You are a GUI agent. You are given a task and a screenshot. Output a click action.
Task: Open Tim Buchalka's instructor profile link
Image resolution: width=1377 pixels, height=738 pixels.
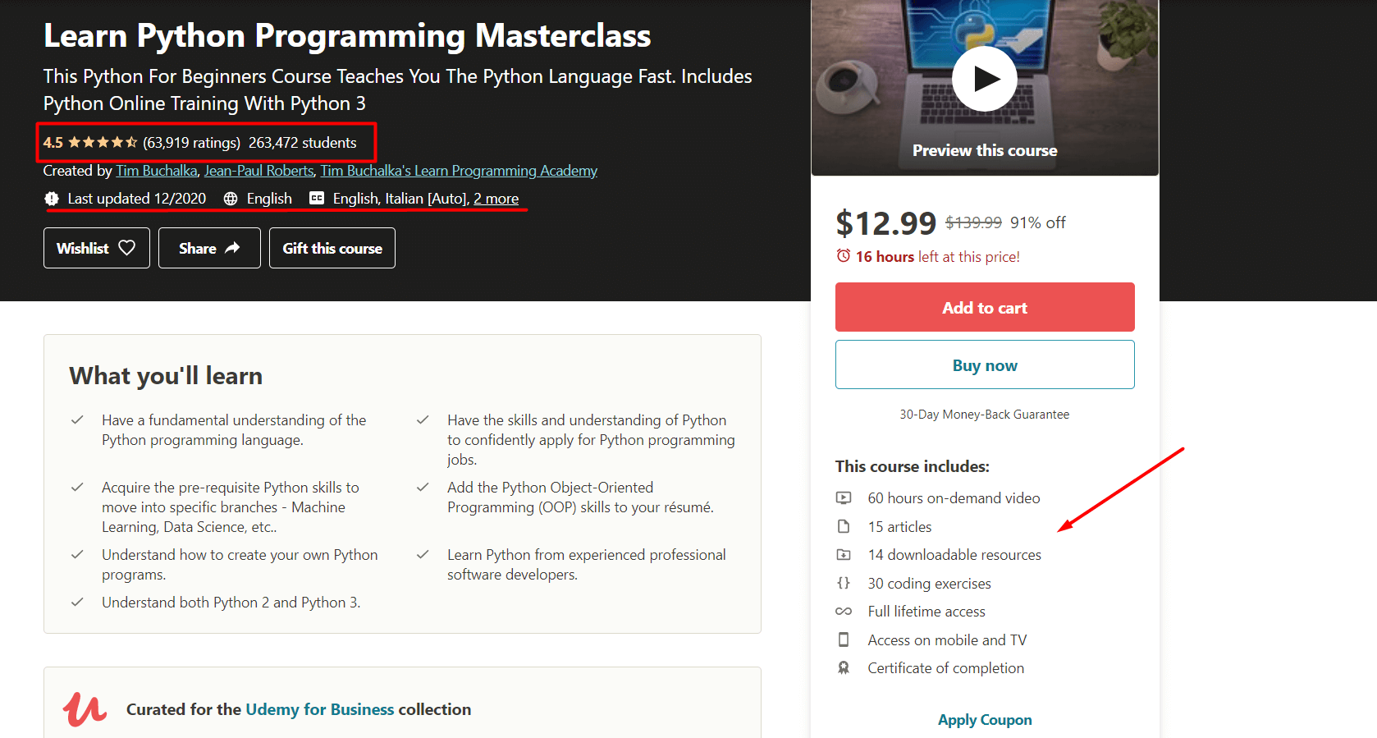[x=157, y=171]
